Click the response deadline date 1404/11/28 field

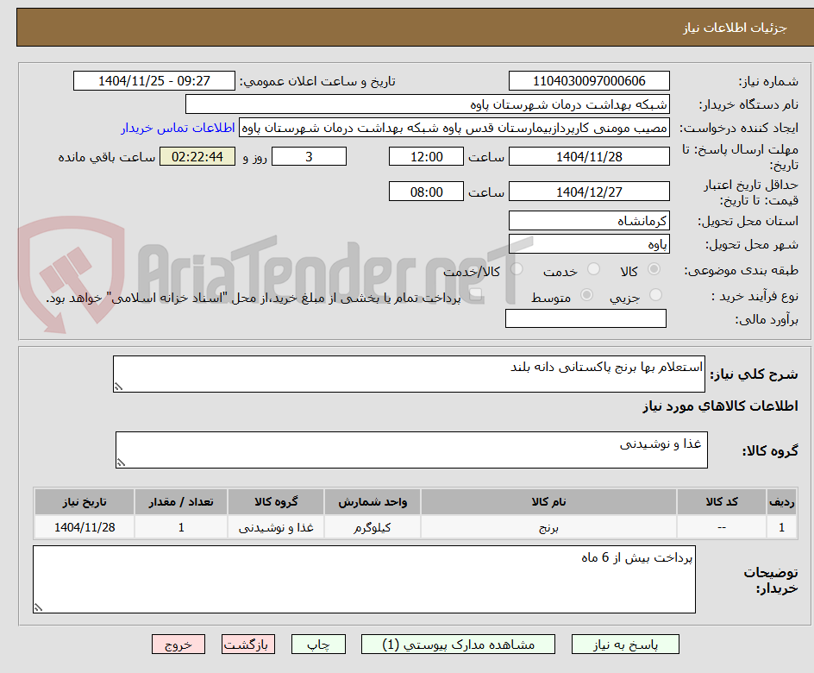click(x=589, y=156)
